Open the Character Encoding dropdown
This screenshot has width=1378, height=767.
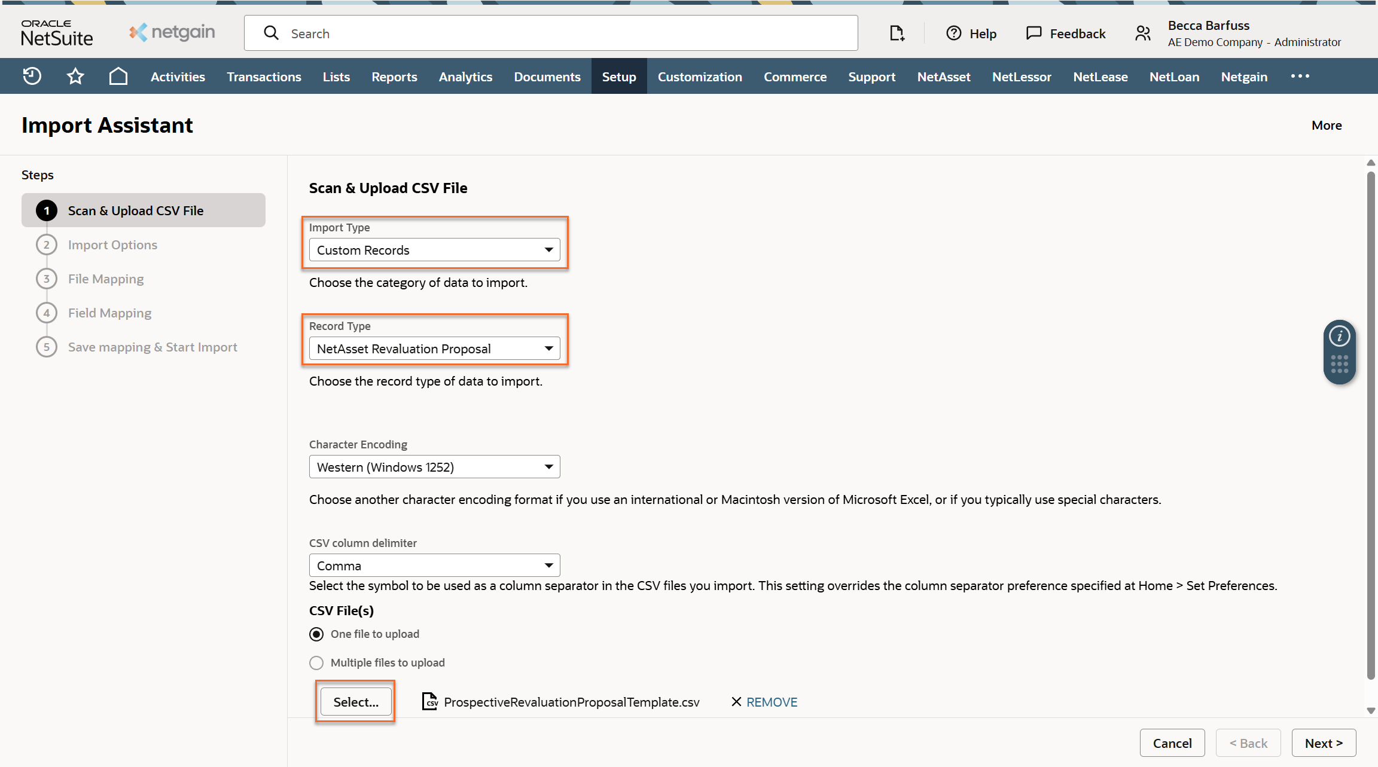[434, 467]
